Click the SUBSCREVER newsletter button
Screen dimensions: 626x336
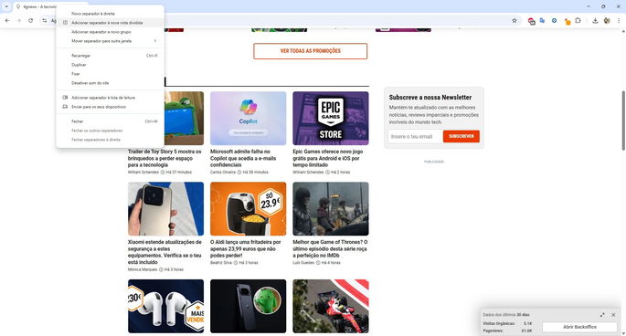tap(462, 136)
